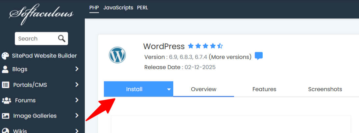The width and height of the screenshot is (359, 133).
Task: Open the Screenshots tab
Action: click(325, 89)
